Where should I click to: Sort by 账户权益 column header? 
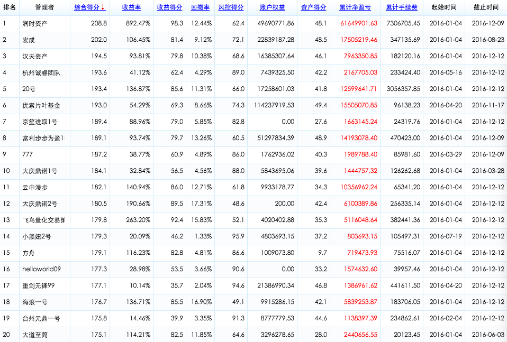[272, 7]
